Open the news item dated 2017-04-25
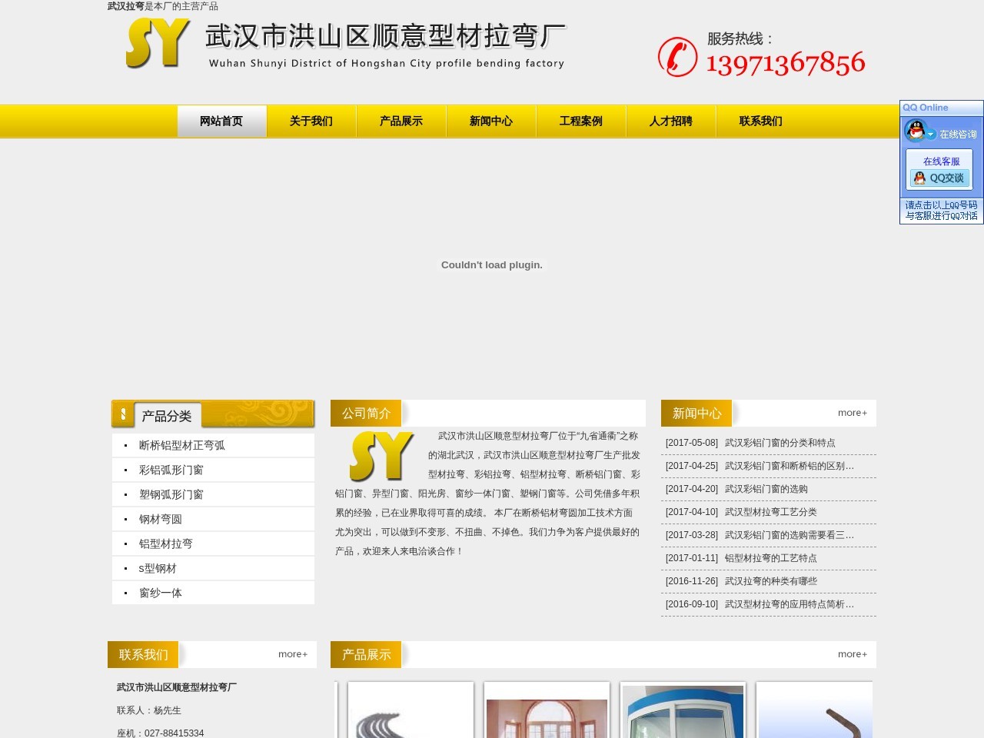Screen dimensions: 984x738 pos(790,466)
